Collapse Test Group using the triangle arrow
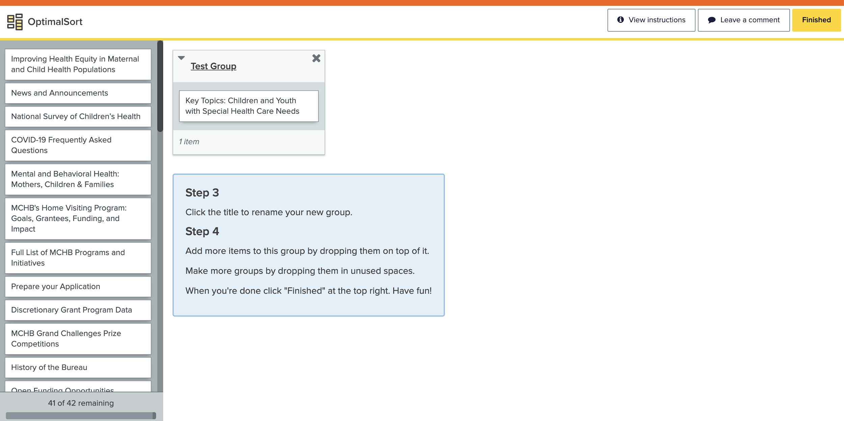844x421 pixels. click(181, 58)
